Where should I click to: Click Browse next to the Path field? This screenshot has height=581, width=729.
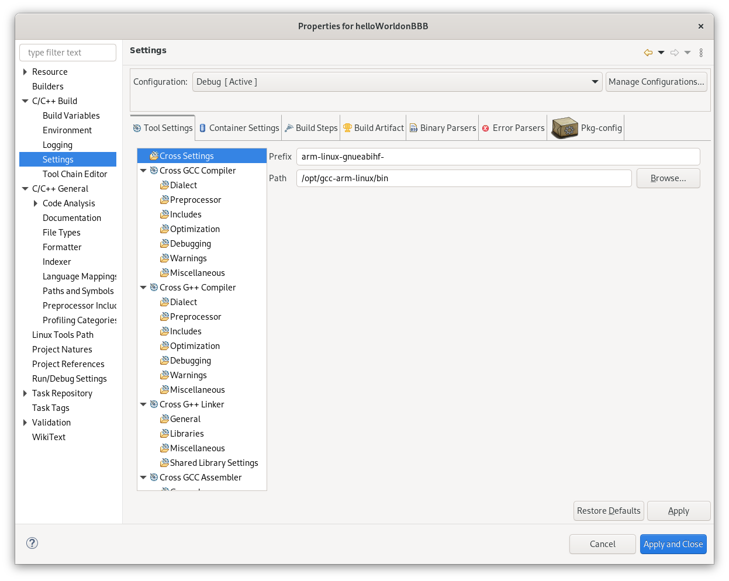pos(668,178)
